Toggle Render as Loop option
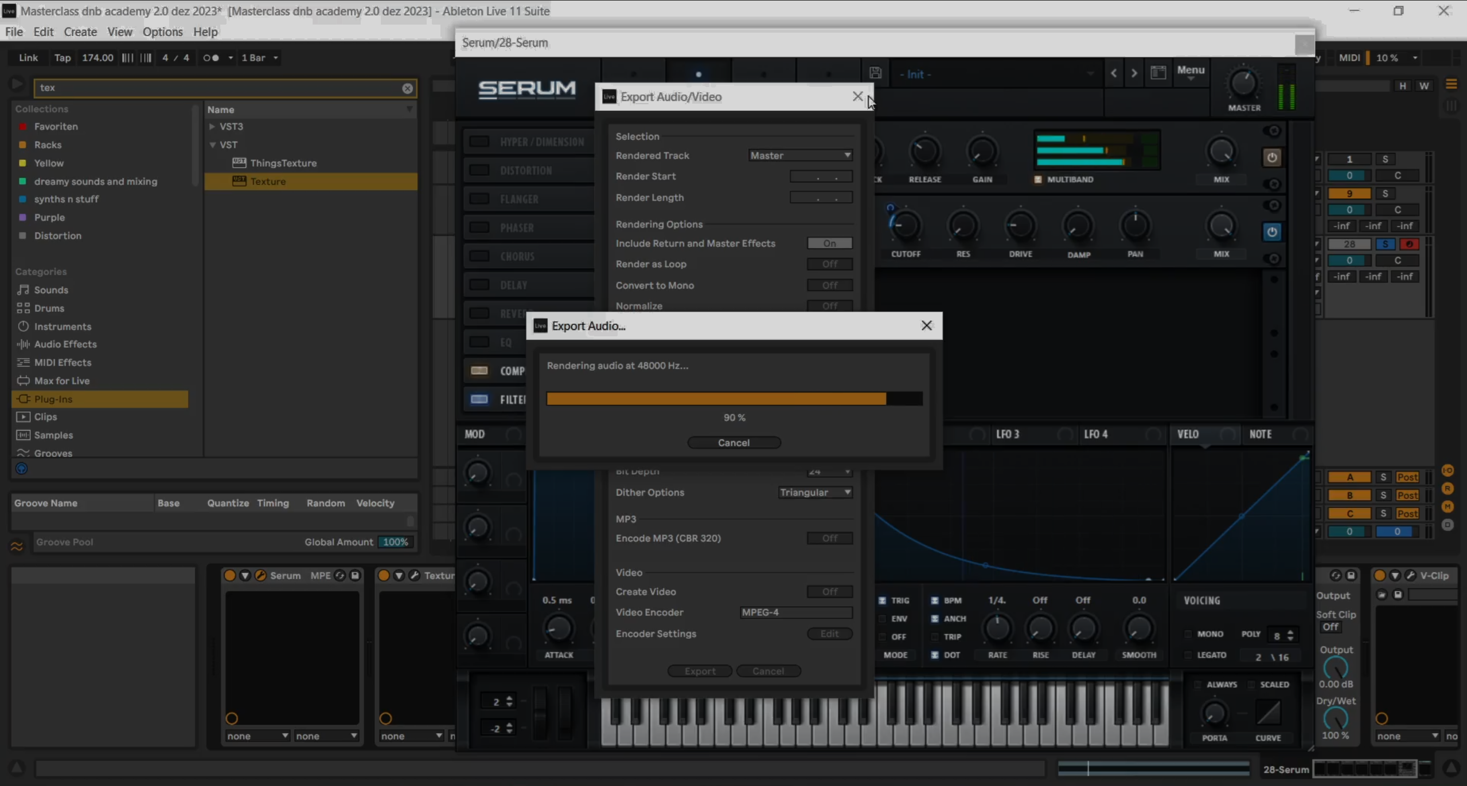This screenshot has height=786, width=1467. point(829,264)
